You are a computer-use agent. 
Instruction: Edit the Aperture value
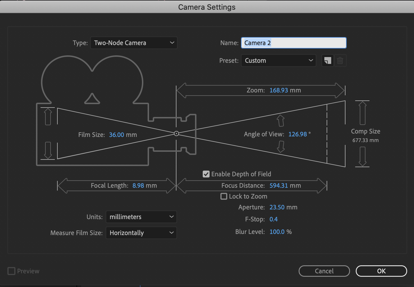[283, 207]
